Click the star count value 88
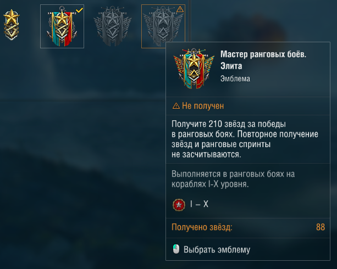Image resolution: width=337 pixels, height=269 pixels. 321,227
